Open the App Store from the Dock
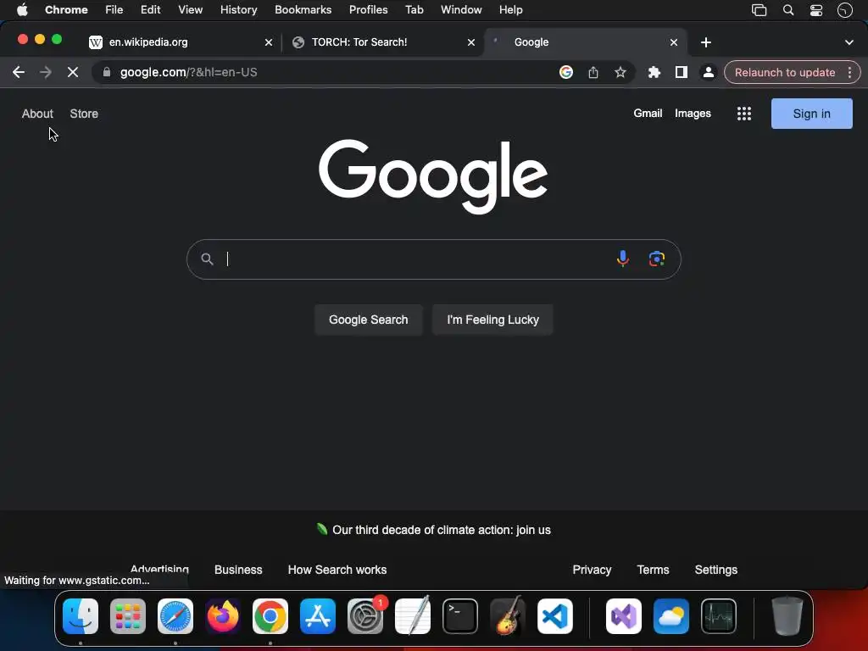This screenshot has width=868, height=651. tap(318, 616)
